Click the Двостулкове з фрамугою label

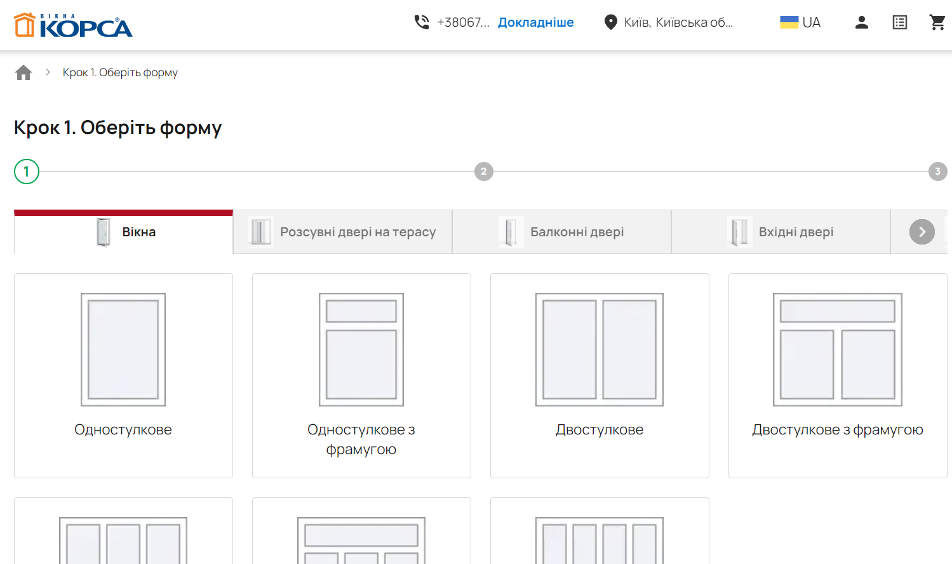(x=838, y=429)
